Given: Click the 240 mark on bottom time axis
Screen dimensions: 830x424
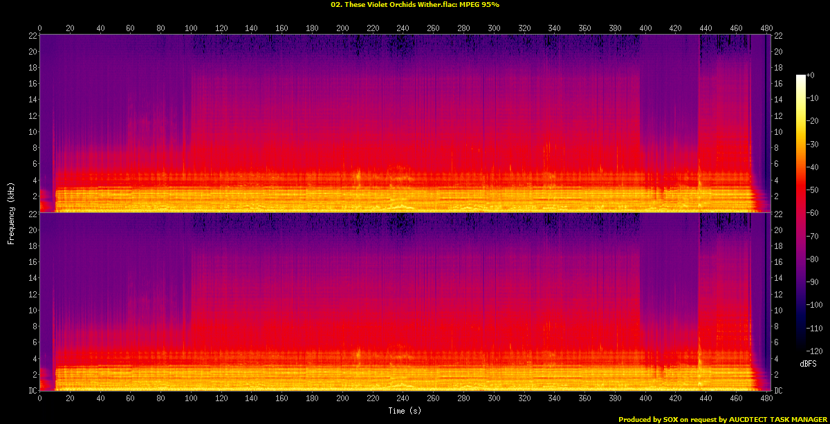Looking at the screenshot, I should tap(403, 399).
